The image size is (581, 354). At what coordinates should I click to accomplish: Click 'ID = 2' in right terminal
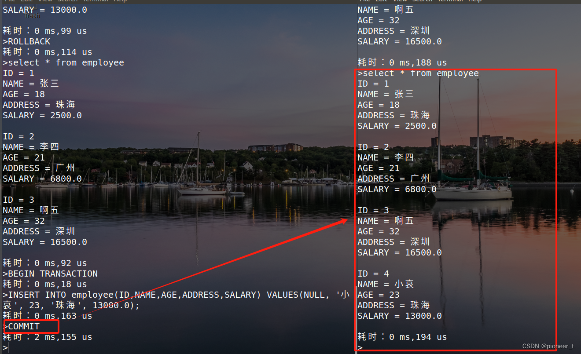pos(373,147)
